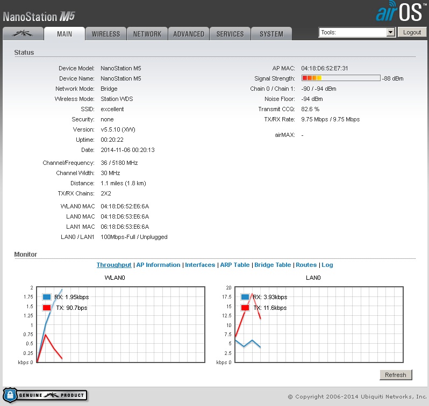View the Bridge Table

[273, 265]
